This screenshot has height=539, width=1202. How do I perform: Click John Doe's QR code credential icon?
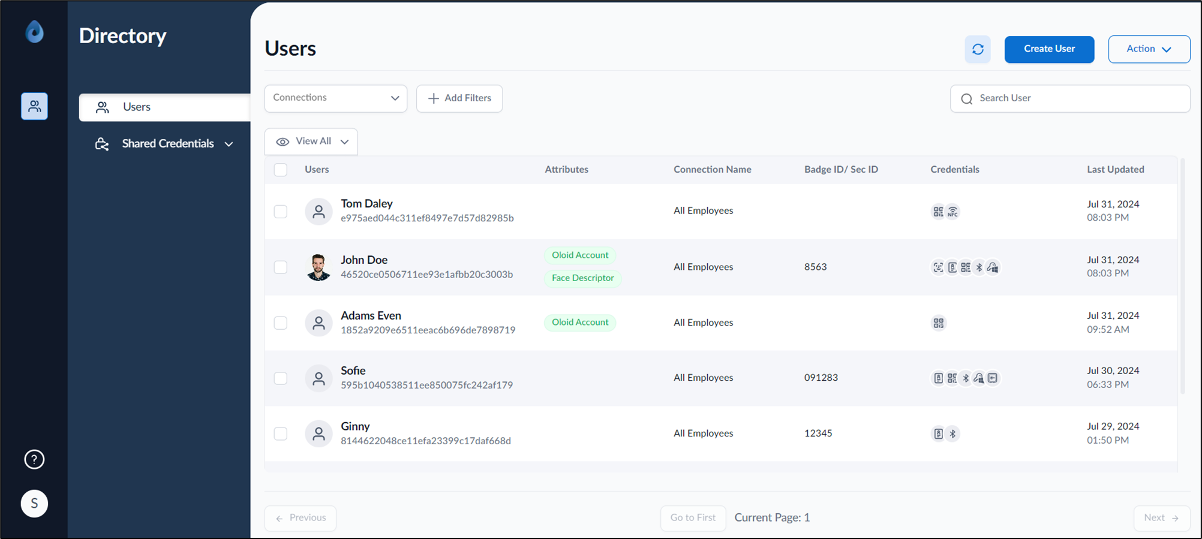(966, 267)
